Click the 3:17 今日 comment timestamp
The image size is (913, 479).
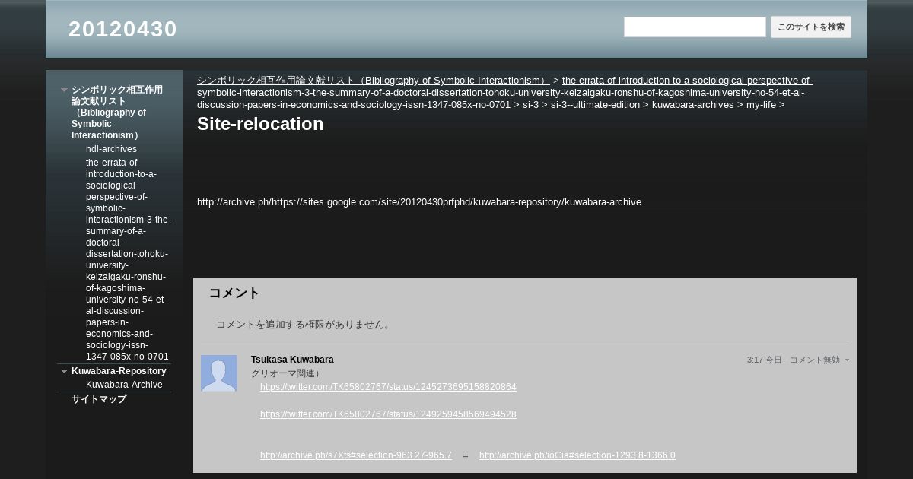[x=764, y=360]
